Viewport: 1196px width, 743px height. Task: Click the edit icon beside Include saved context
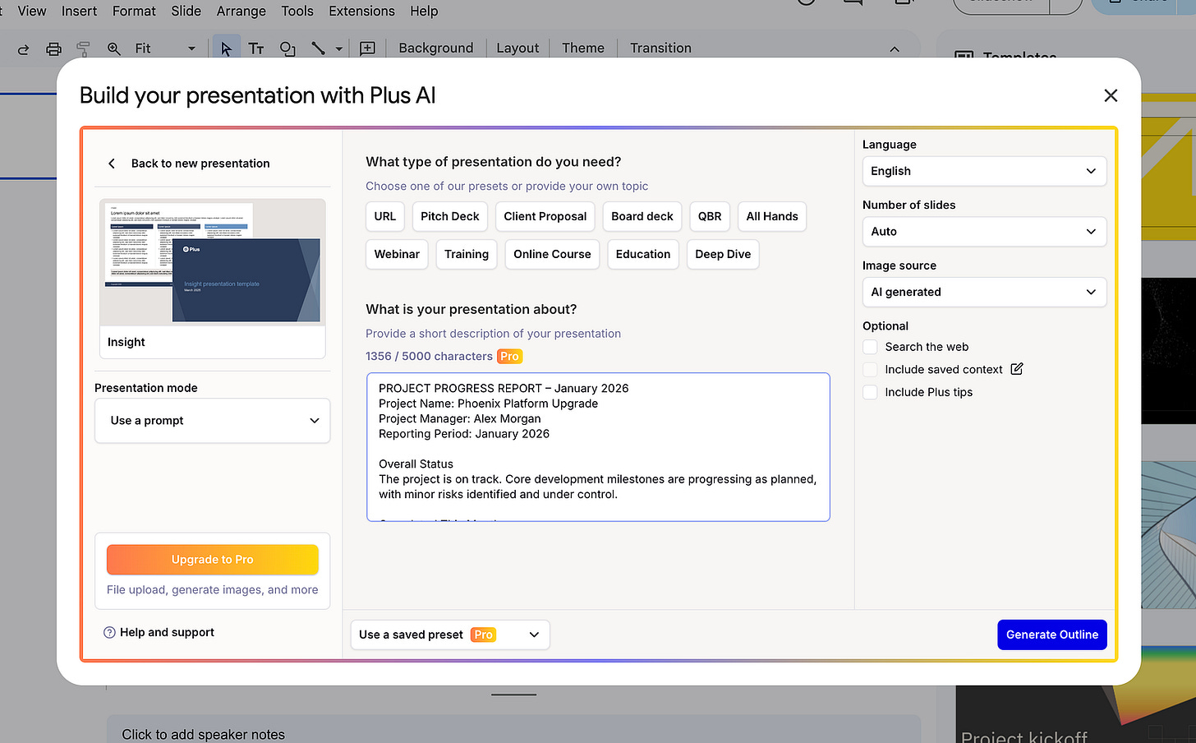tap(1017, 369)
